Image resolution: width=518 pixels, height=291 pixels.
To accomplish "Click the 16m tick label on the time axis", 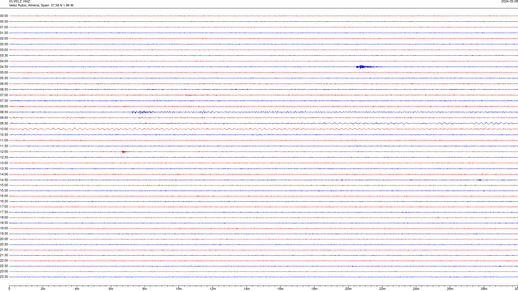I will [280, 289].
